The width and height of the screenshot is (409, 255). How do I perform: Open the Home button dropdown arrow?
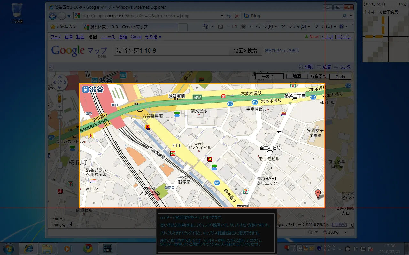click(x=212, y=27)
